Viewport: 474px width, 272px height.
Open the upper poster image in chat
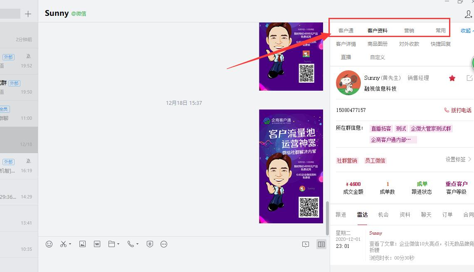(x=291, y=57)
